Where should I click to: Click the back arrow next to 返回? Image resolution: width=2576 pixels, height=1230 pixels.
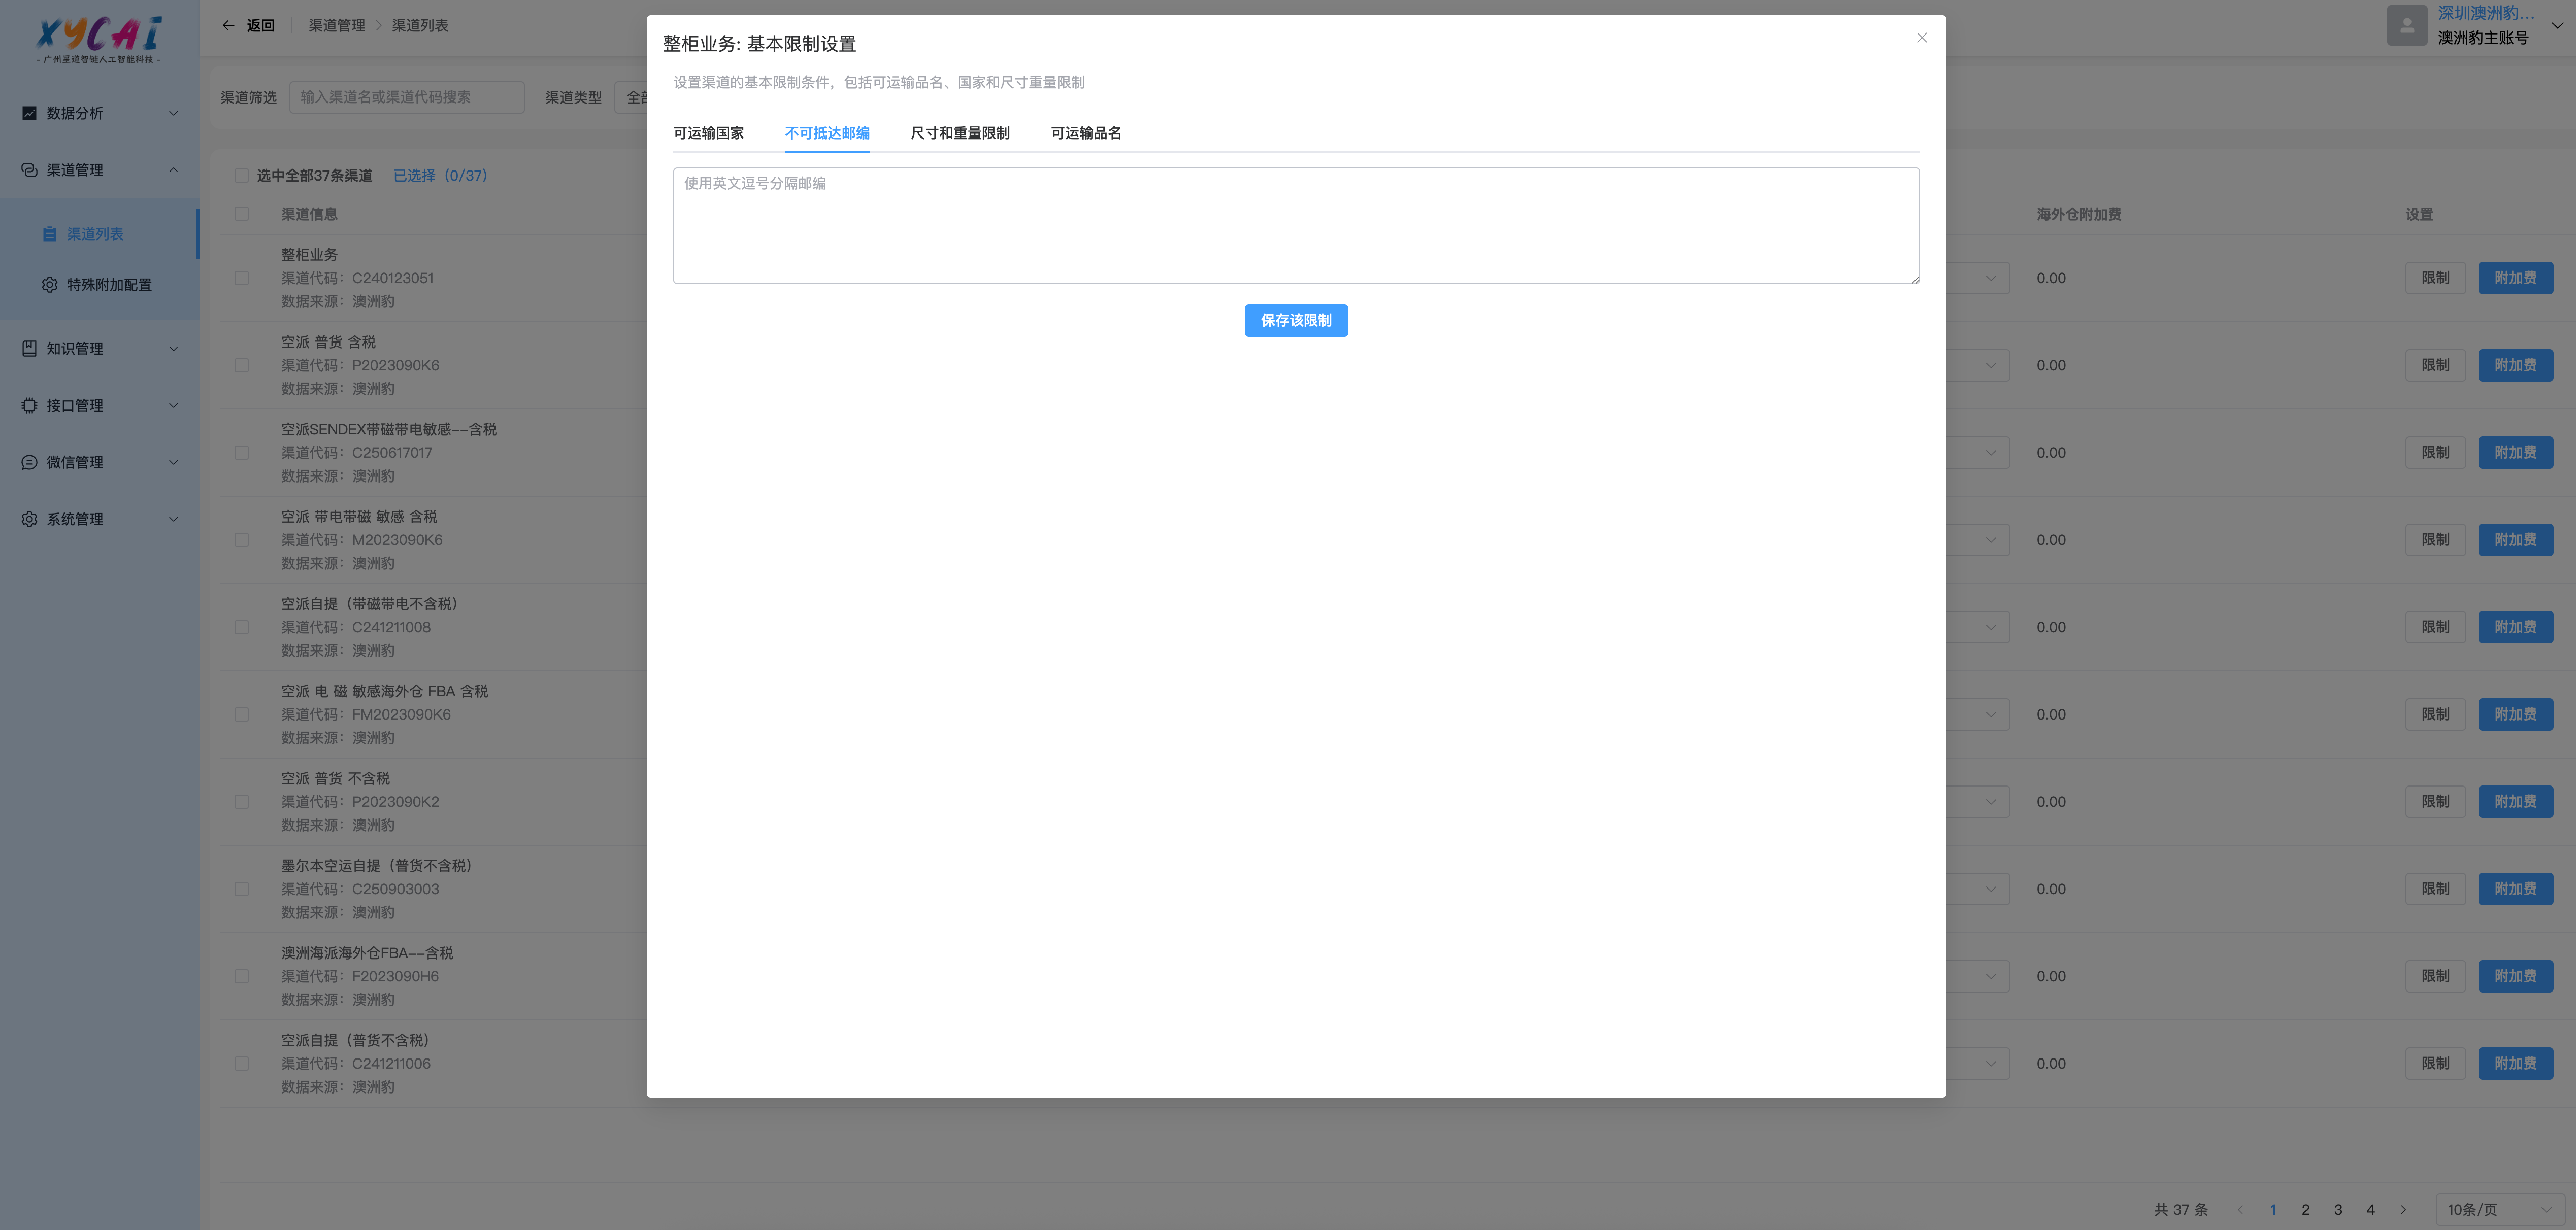tap(228, 25)
